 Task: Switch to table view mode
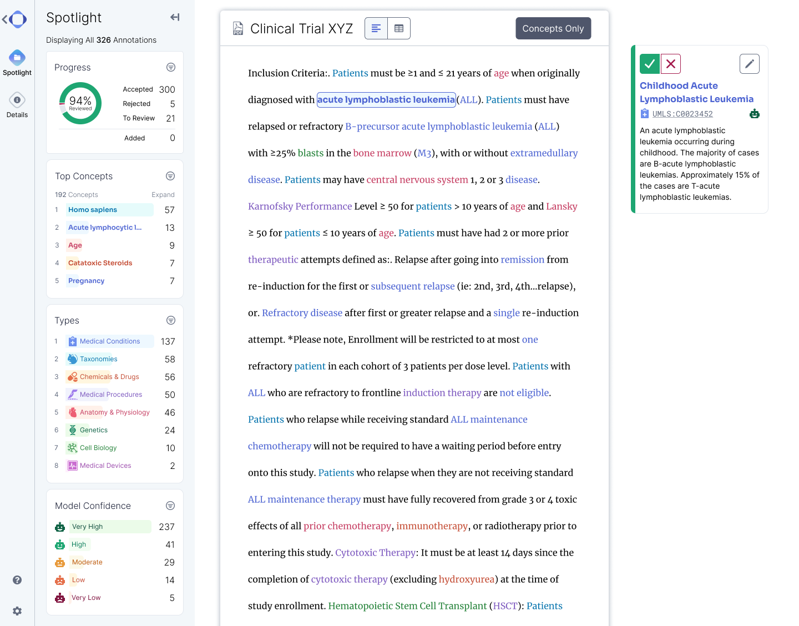399,28
